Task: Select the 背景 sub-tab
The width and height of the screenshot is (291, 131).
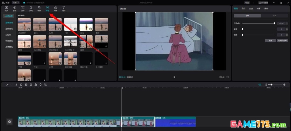Action: coord(274,16)
